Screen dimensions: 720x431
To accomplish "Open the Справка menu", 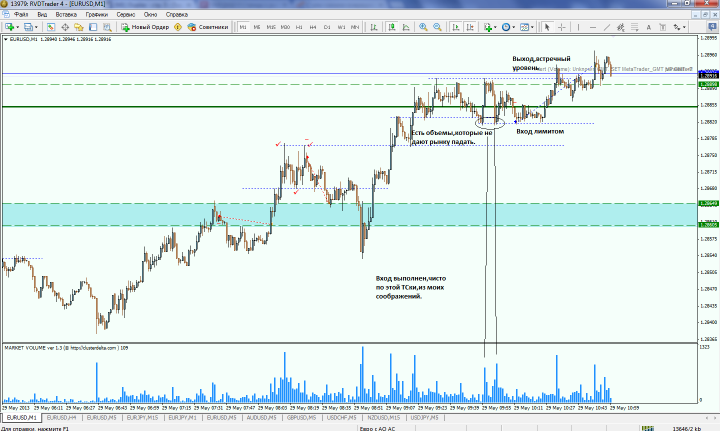I will pos(177,14).
